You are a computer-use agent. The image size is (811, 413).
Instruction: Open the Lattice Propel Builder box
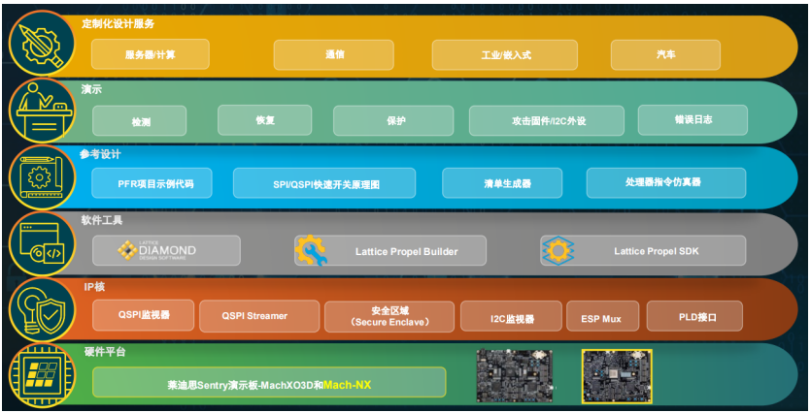[390, 251]
